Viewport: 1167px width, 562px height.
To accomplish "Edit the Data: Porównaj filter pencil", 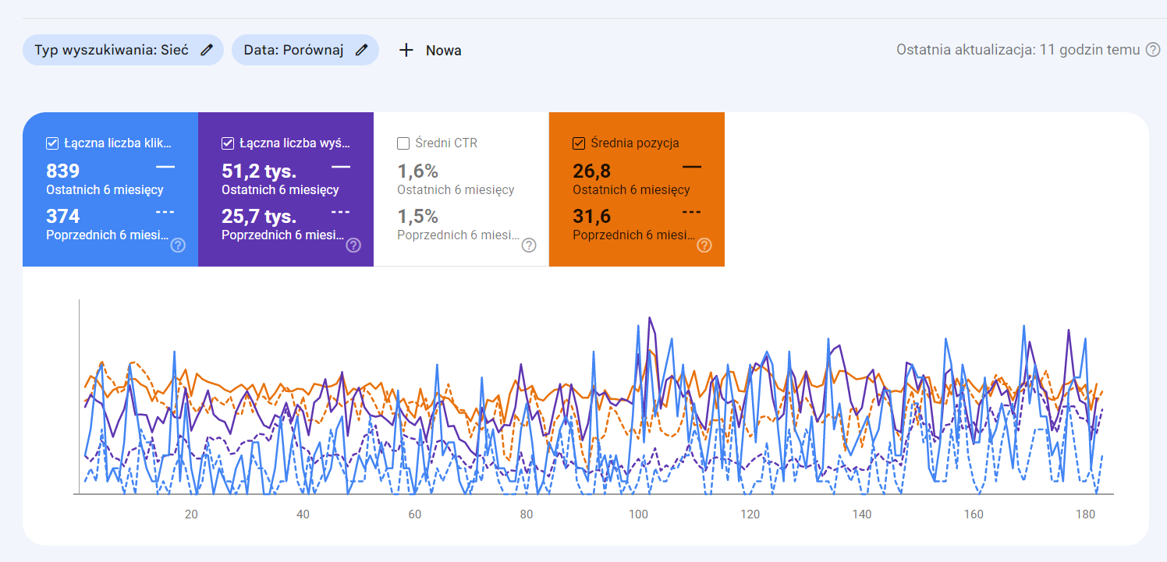I will [361, 50].
